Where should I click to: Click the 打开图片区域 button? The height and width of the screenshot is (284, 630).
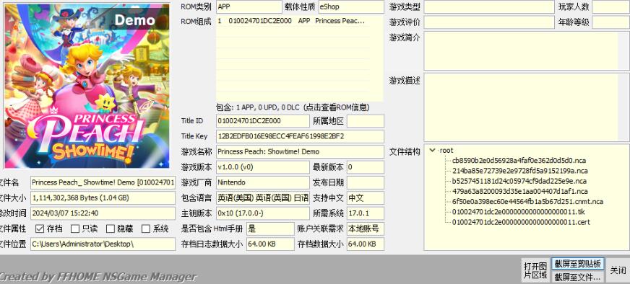tap(535, 270)
